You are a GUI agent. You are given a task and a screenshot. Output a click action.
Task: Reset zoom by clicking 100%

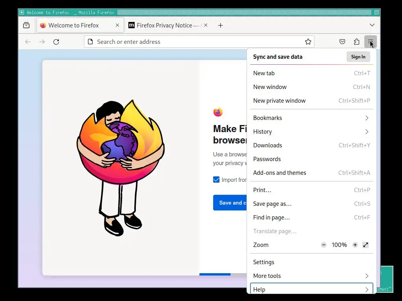[339, 245]
